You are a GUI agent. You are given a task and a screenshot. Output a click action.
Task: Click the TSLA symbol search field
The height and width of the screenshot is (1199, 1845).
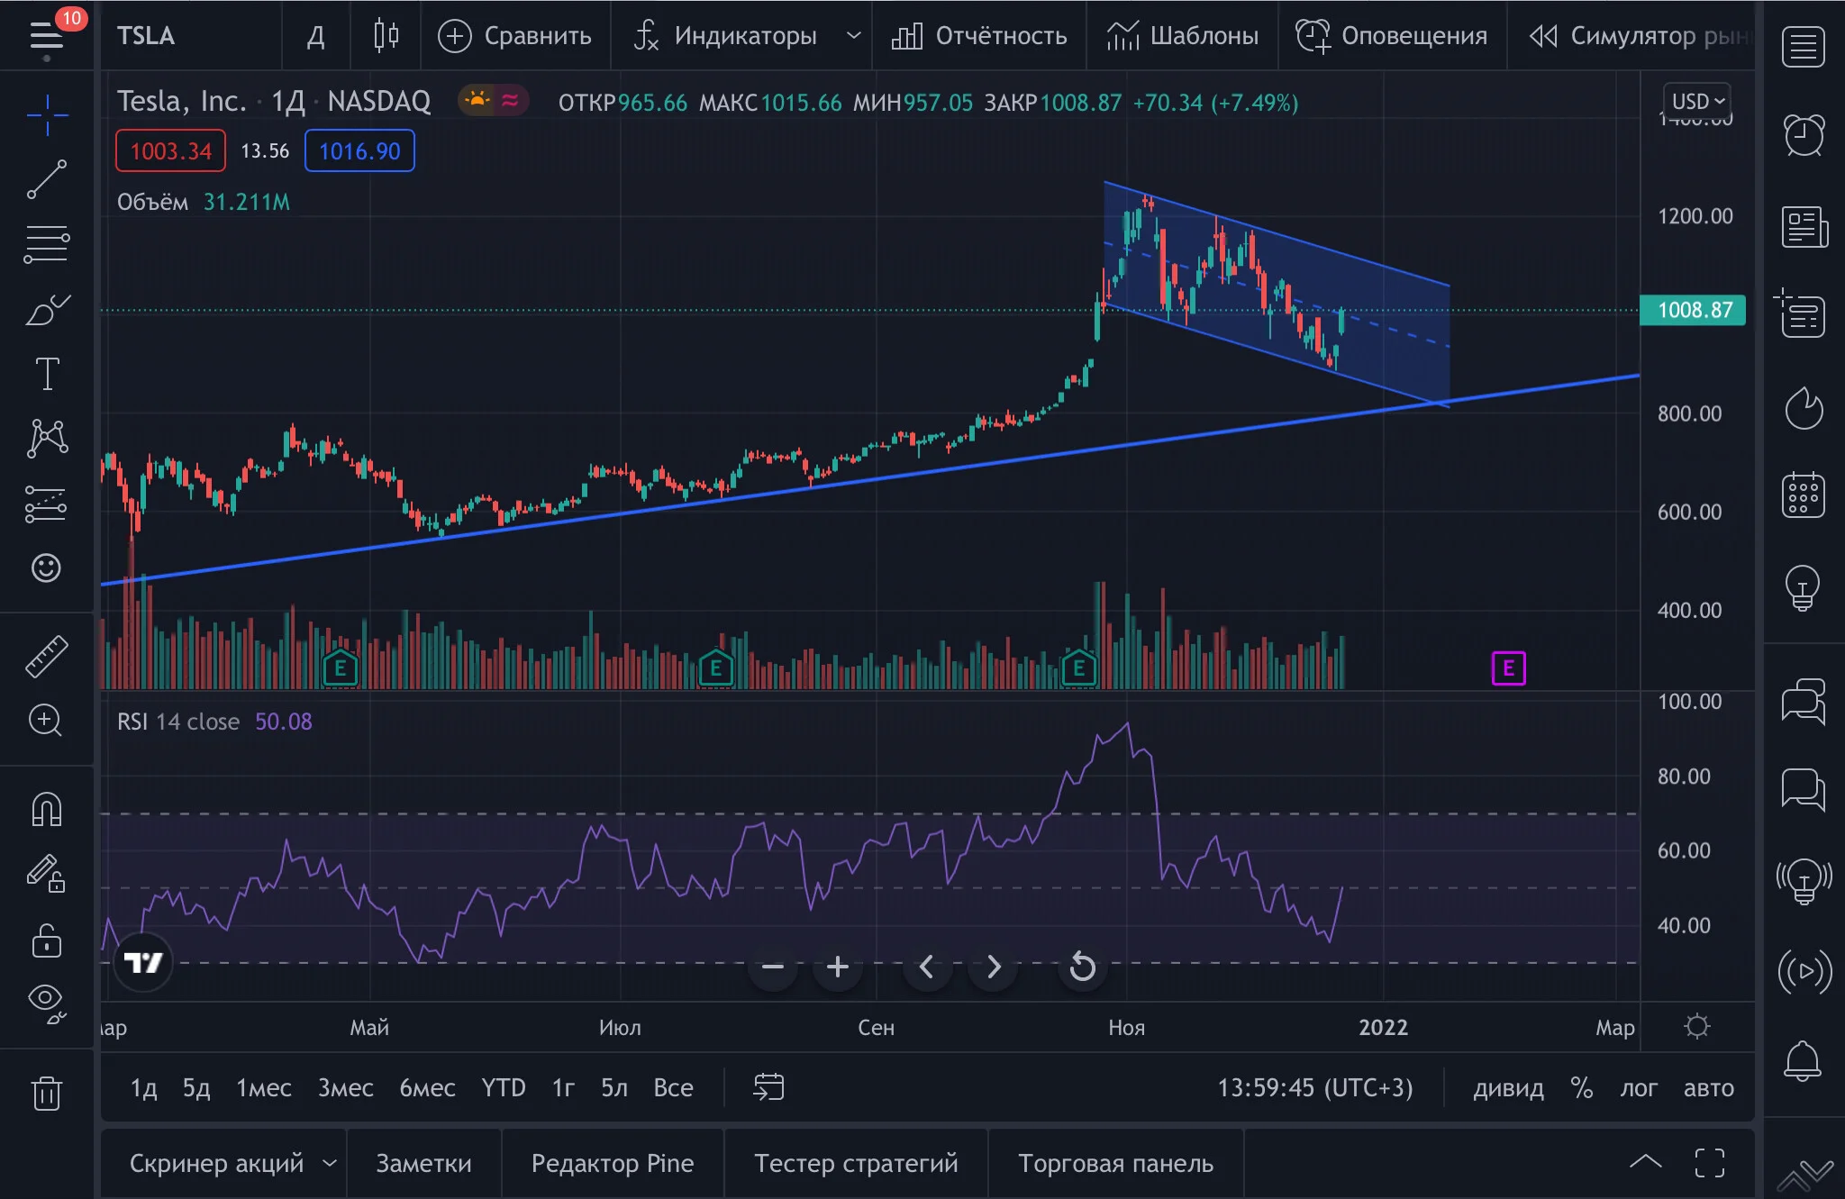click(190, 35)
